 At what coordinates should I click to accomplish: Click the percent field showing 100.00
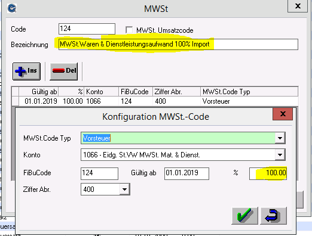tap(268, 173)
